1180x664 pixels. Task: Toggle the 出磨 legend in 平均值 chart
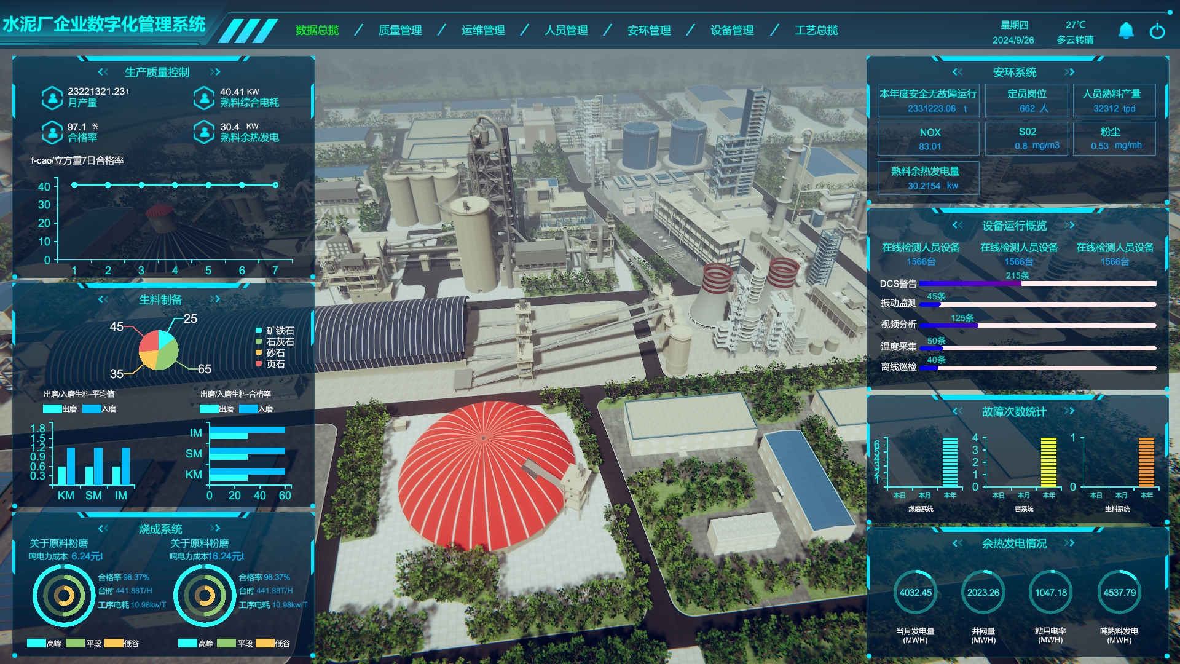60,409
